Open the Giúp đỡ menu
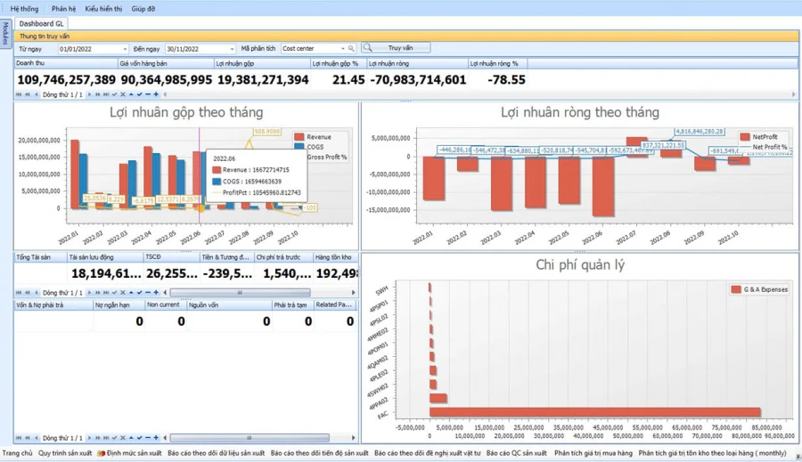802x462 pixels. coord(143,9)
